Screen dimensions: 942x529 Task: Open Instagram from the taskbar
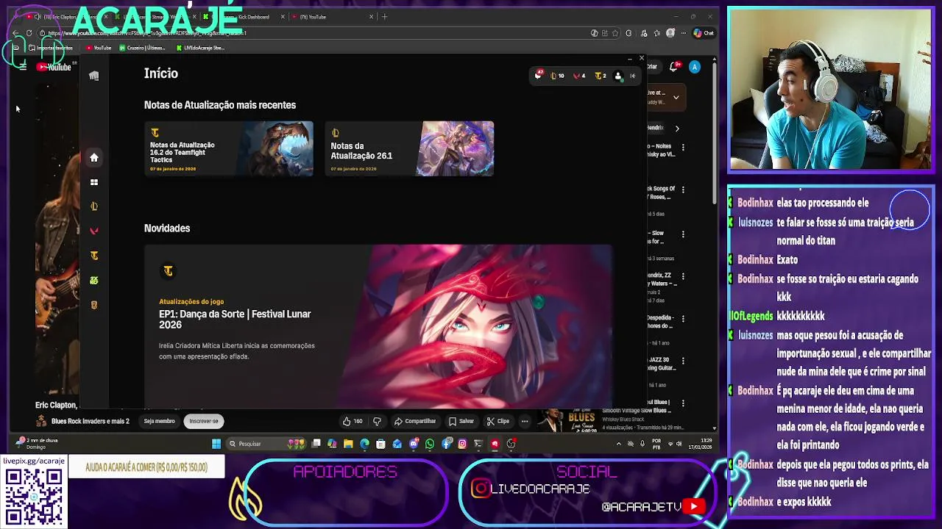[462, 444]
